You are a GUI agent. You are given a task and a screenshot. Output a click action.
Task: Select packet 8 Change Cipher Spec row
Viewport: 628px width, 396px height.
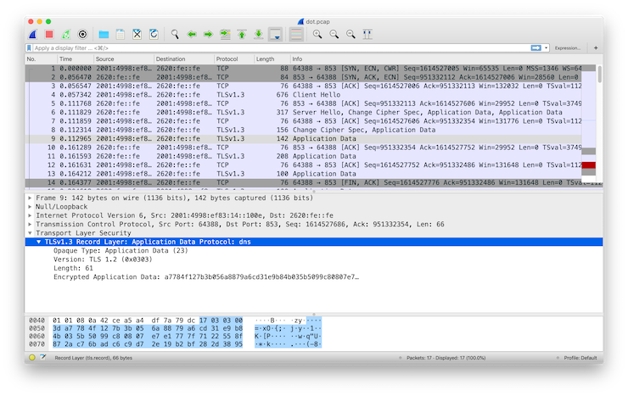[x=303, y=130]
